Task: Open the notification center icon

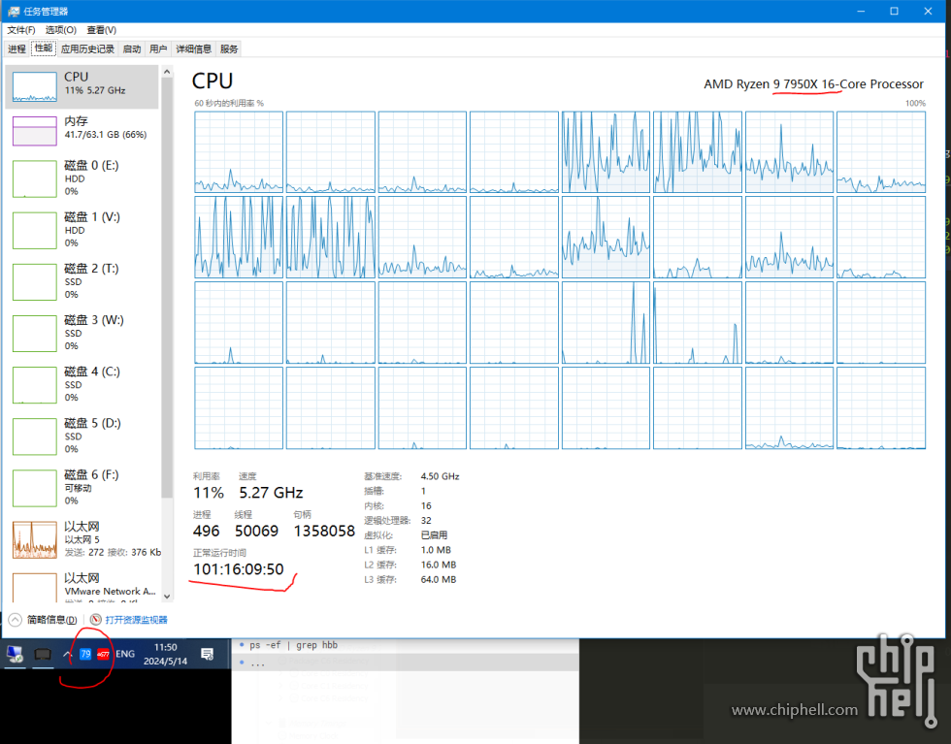Action: coord(208,654)
